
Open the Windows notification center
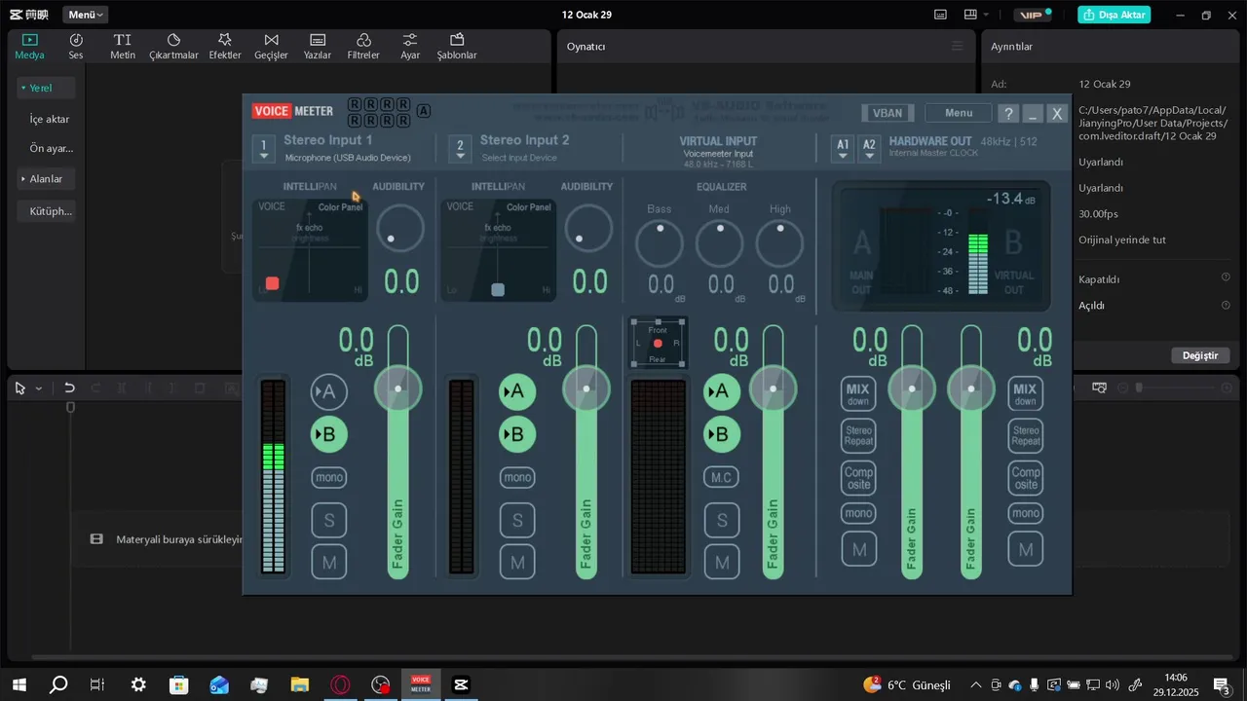coord(1221,684)
